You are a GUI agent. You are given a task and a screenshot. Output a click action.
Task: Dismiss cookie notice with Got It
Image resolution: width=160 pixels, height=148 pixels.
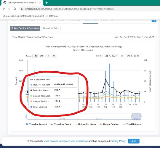(134, 141)
